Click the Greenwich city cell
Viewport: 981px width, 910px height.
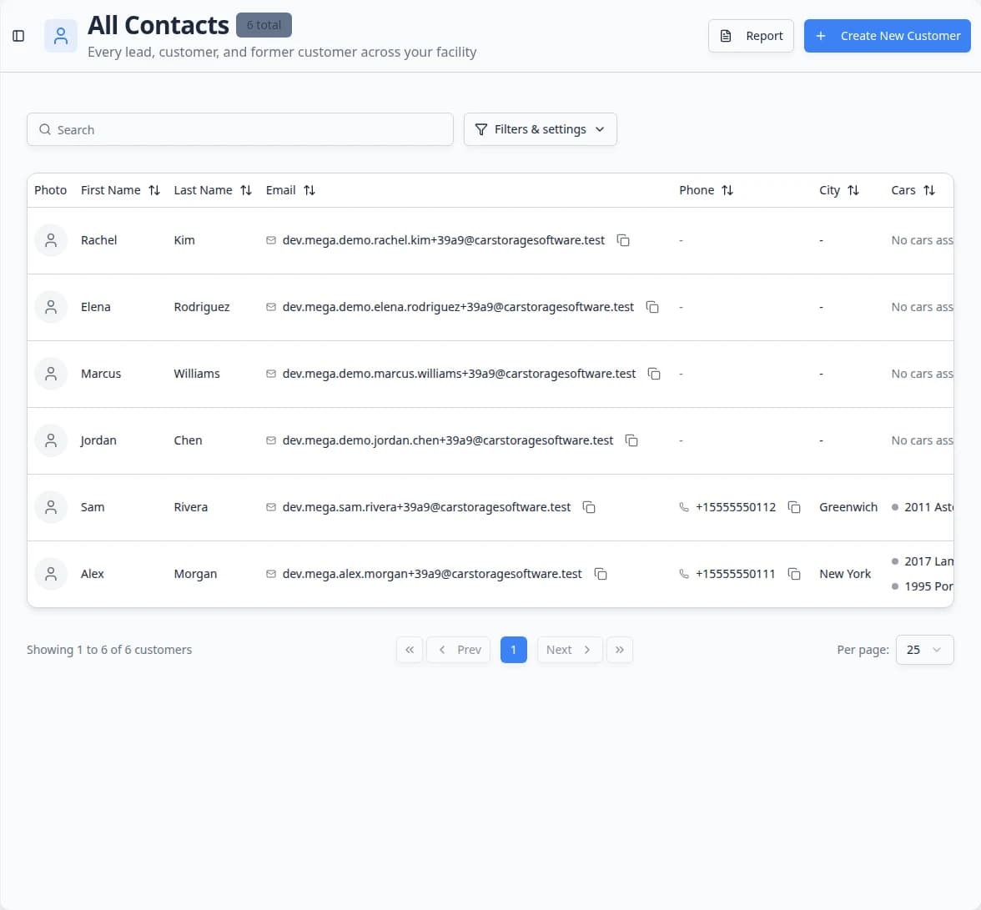[x=848, y=507]
